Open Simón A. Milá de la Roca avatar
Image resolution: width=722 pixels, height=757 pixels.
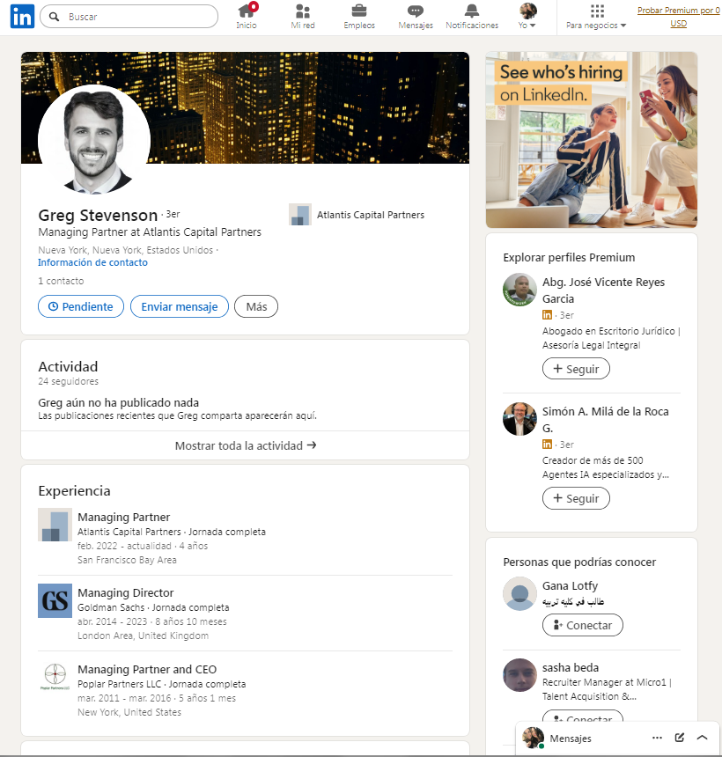(519, 419)
